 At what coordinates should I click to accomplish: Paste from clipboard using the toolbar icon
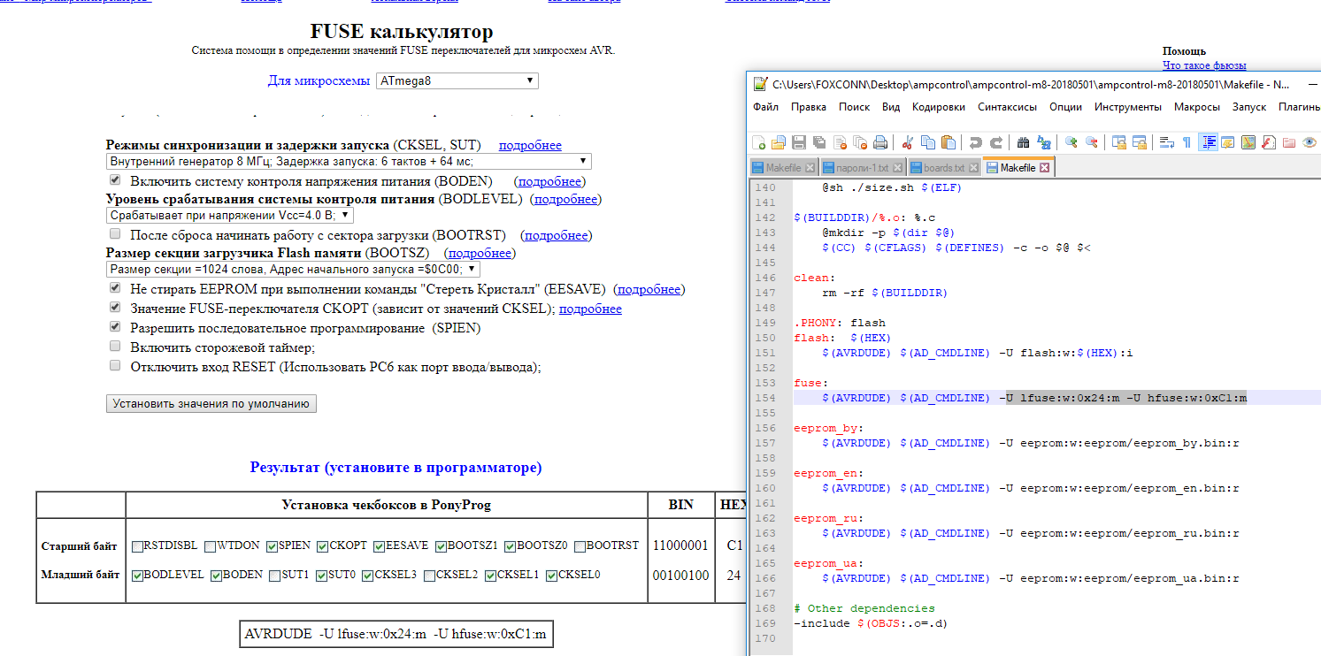[x=949, y=142]
